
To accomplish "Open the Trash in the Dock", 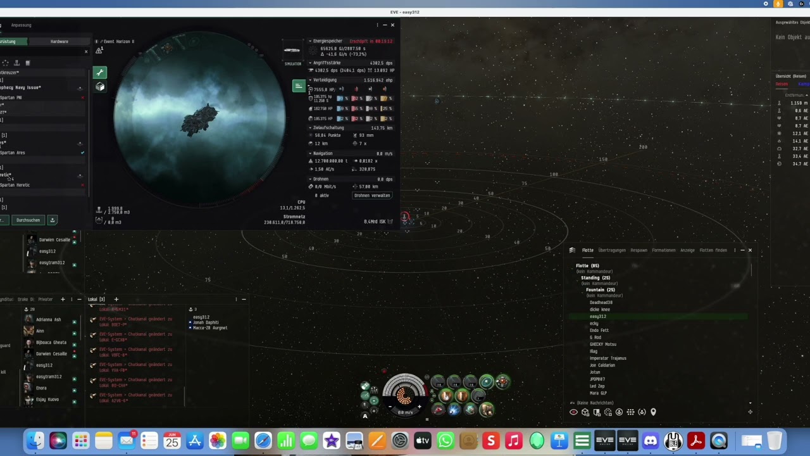I will pyautogui.click(x=775, y=440).
